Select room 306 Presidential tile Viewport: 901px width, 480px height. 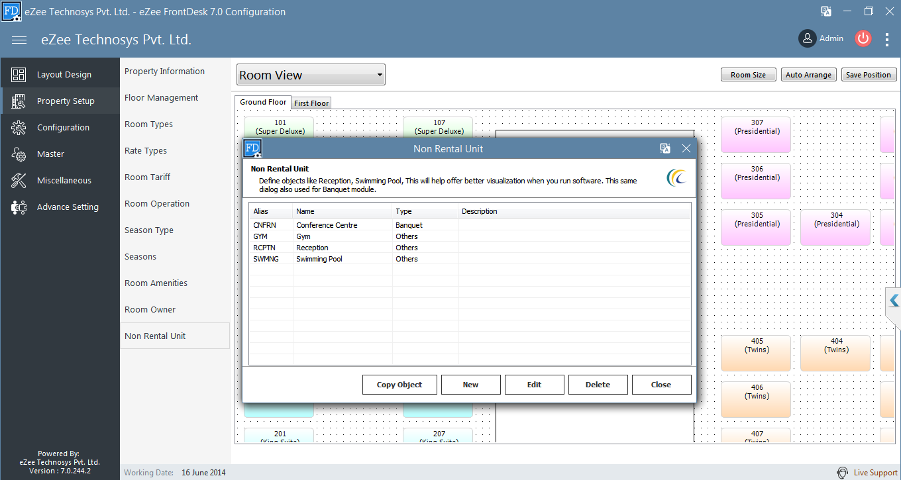click(x=756, y=181)
